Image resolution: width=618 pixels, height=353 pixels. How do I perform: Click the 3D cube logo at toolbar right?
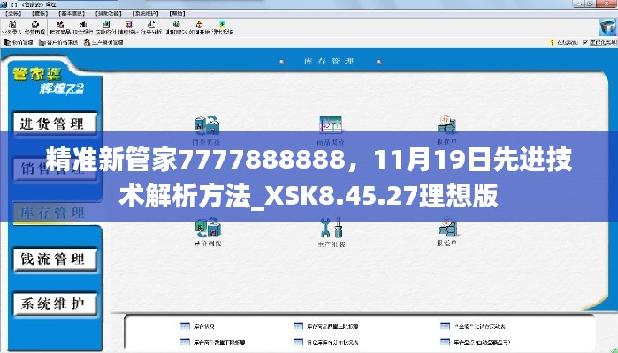[x=607, y=27]
